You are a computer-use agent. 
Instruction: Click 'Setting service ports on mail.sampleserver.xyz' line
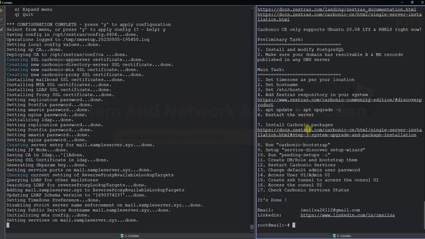pos(79,170)
